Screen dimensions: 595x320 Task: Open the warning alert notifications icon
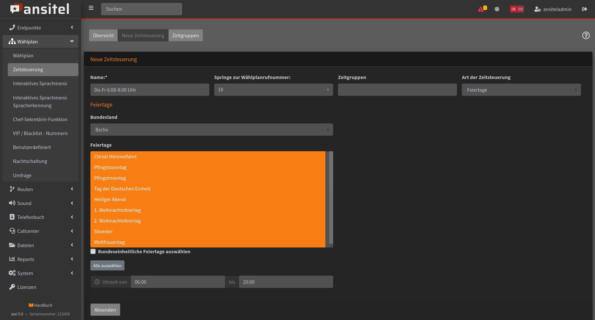pyautogui.click(x=481, y=9)
